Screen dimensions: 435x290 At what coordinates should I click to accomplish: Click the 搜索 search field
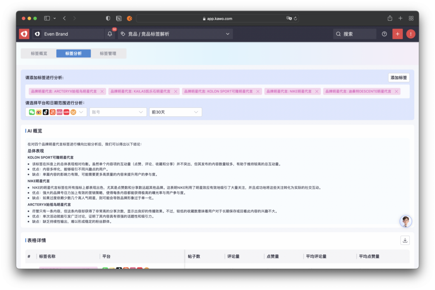tap(355, 34)
